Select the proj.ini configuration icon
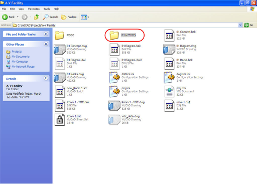The height and width of the screenshot is (184, 257). pos(114,91)
